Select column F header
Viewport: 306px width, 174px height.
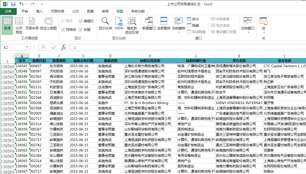pos(150,56)
